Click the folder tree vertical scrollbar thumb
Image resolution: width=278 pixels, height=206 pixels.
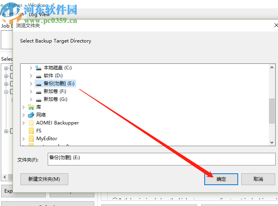click(272, 111)
